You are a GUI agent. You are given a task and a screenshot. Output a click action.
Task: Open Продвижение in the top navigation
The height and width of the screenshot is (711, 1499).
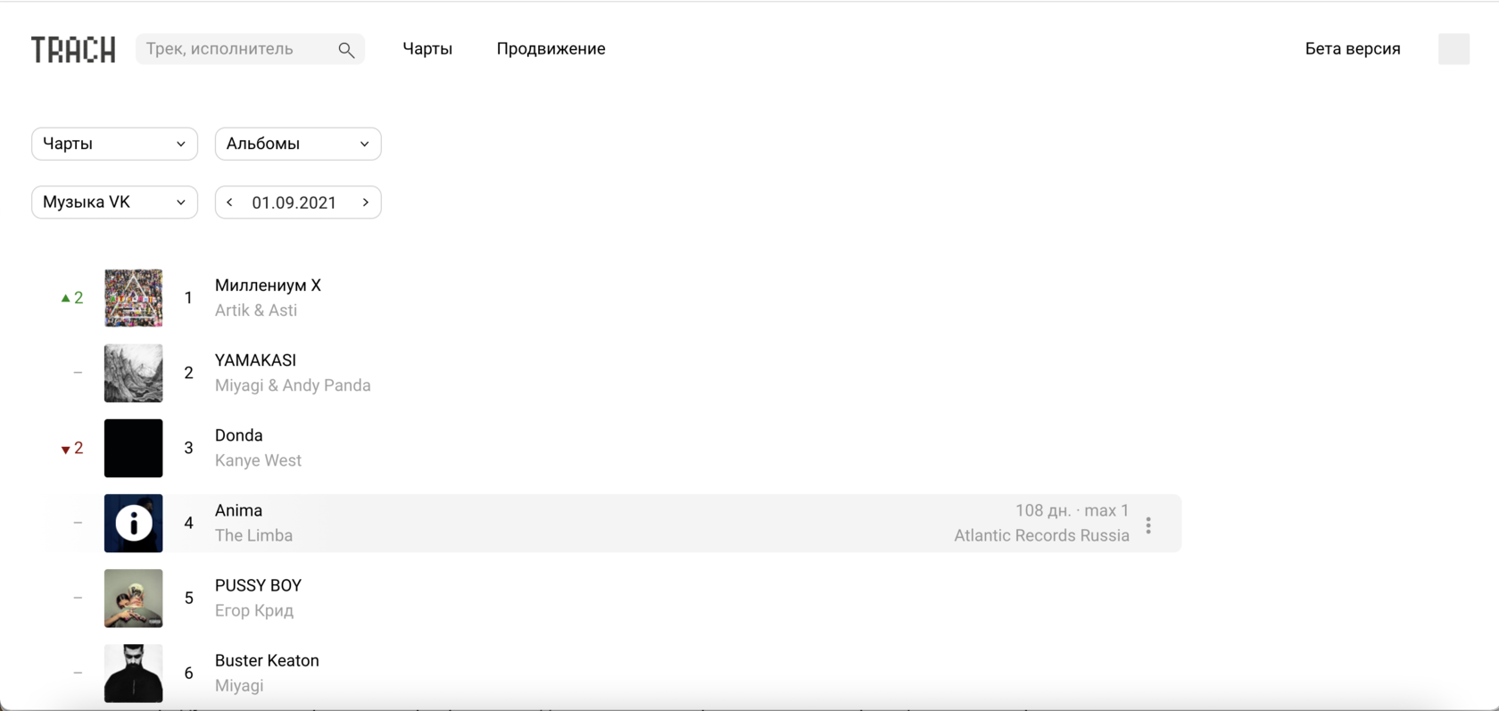coord(551,49)
